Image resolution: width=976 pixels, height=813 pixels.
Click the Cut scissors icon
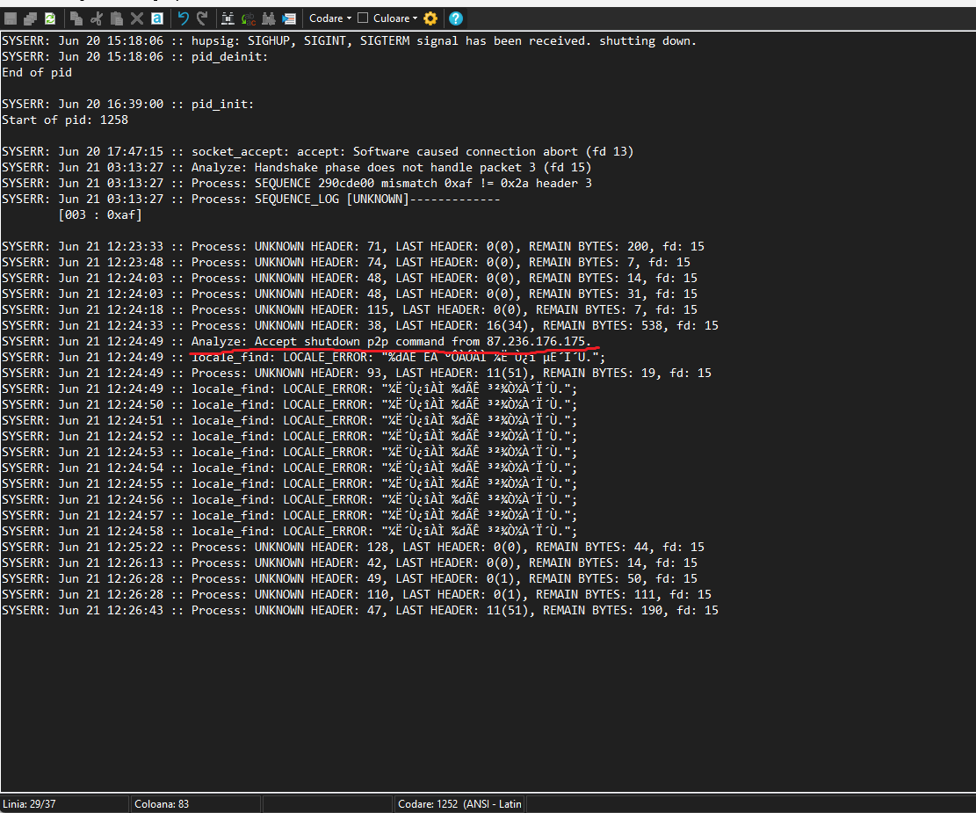coord(97,18)
